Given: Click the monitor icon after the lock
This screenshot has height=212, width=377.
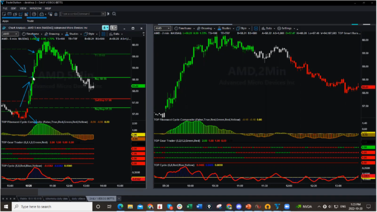Looking at the screenshot, I should (x=50, y=14).
